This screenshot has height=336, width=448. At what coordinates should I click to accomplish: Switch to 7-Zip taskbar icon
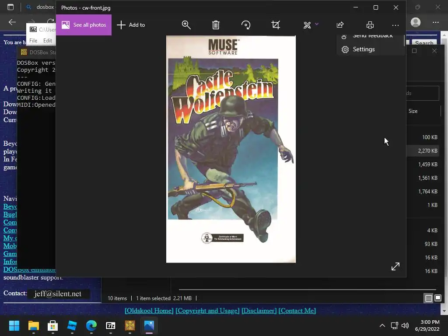111,325
